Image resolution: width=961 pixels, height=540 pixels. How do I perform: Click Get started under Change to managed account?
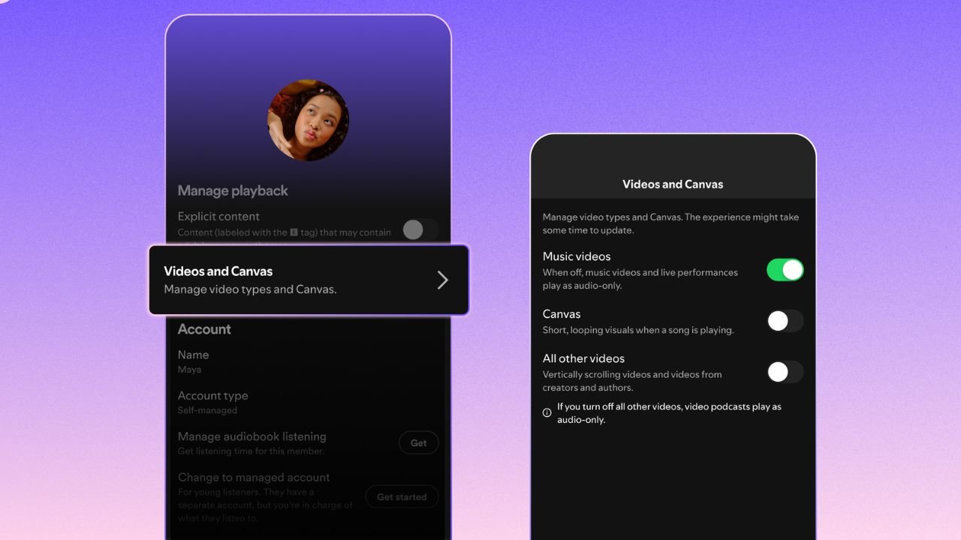pyautogui.click(x=402, y=496)
